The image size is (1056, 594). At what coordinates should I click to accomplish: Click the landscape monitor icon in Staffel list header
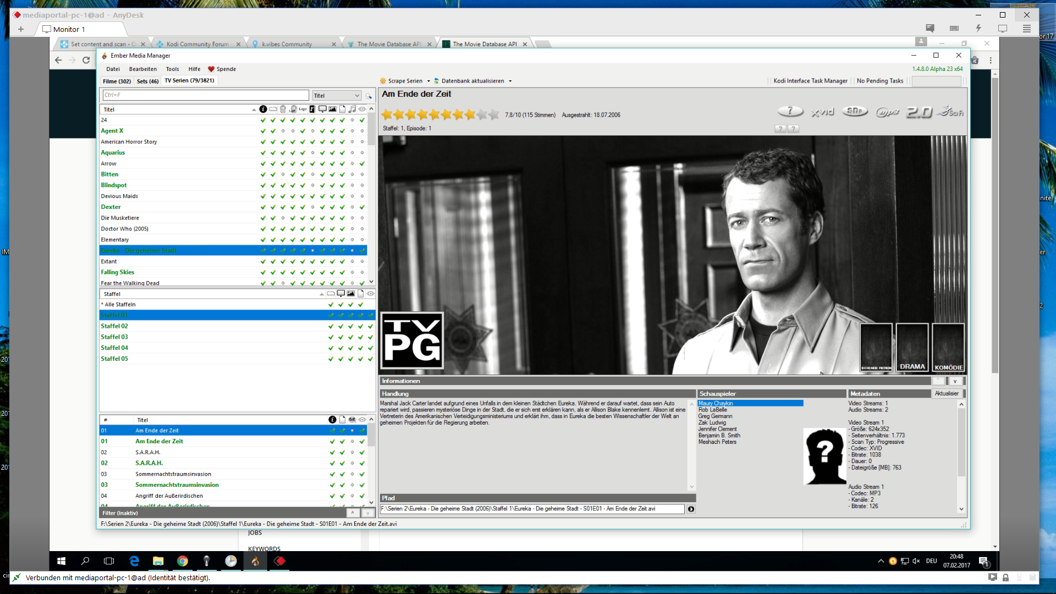341,294
